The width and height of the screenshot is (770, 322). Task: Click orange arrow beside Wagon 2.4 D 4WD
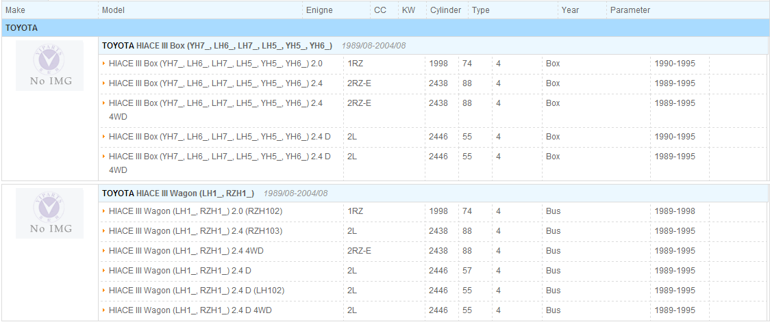pos(104,310)
